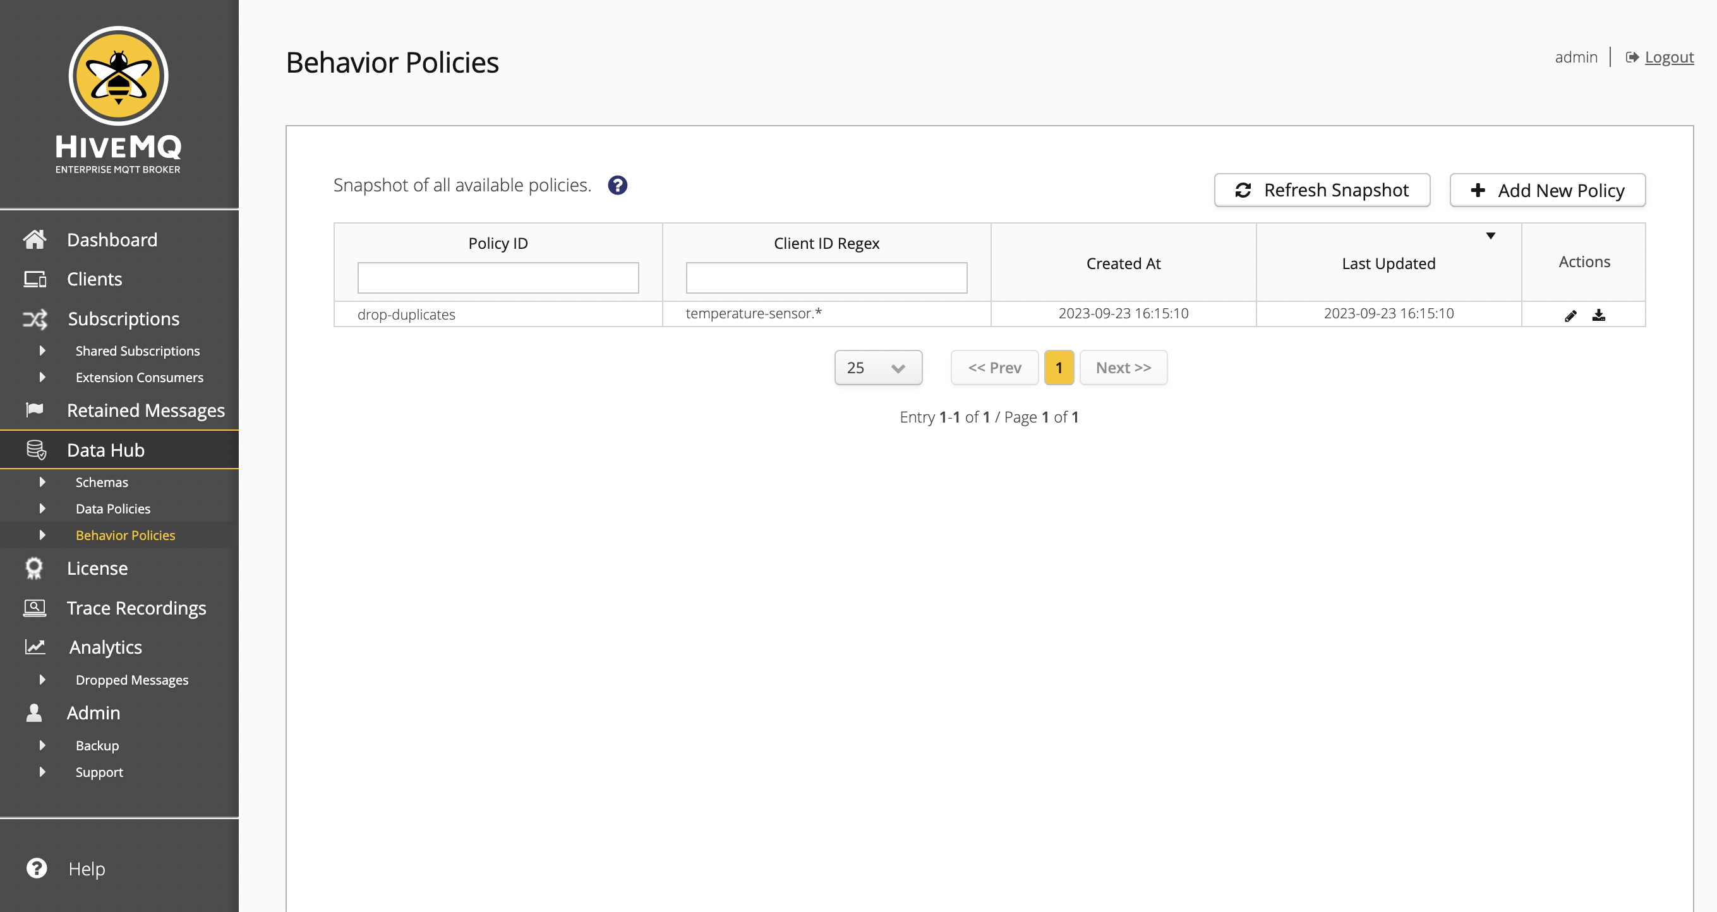
Task: Click the Dashboard navigation icon
Action: tap(33, 239)
